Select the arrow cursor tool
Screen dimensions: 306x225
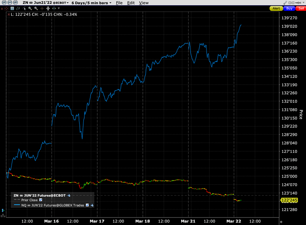click(24, 8)
